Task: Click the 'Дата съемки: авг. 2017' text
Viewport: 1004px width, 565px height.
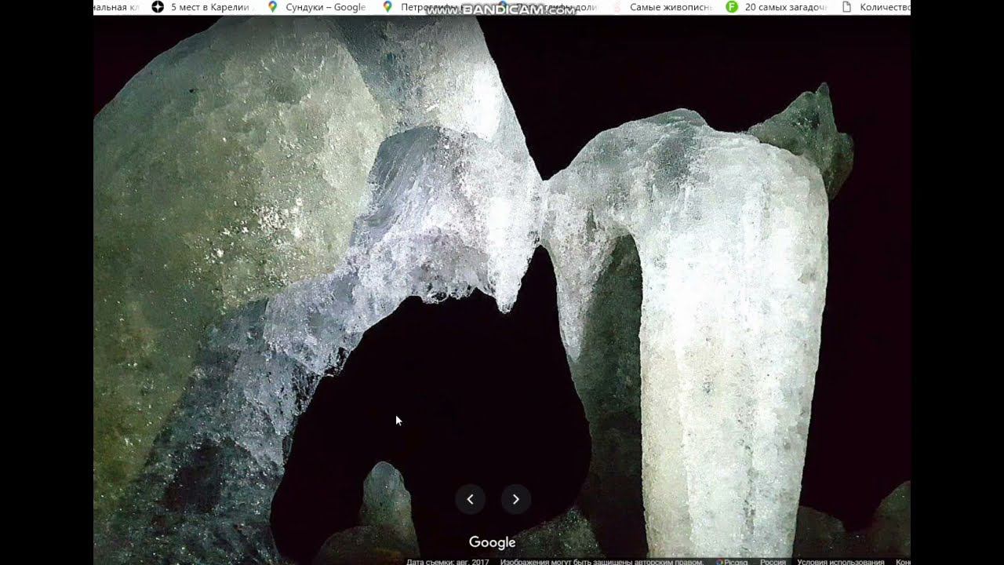Action: point(448,561)
